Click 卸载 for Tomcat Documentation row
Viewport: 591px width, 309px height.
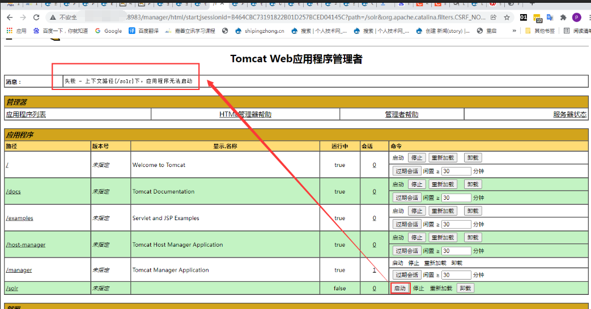[x=473, y=184]
